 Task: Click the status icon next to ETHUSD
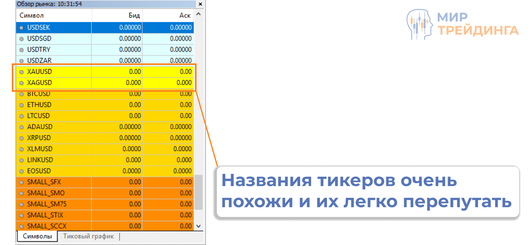[x=20, y=104]
